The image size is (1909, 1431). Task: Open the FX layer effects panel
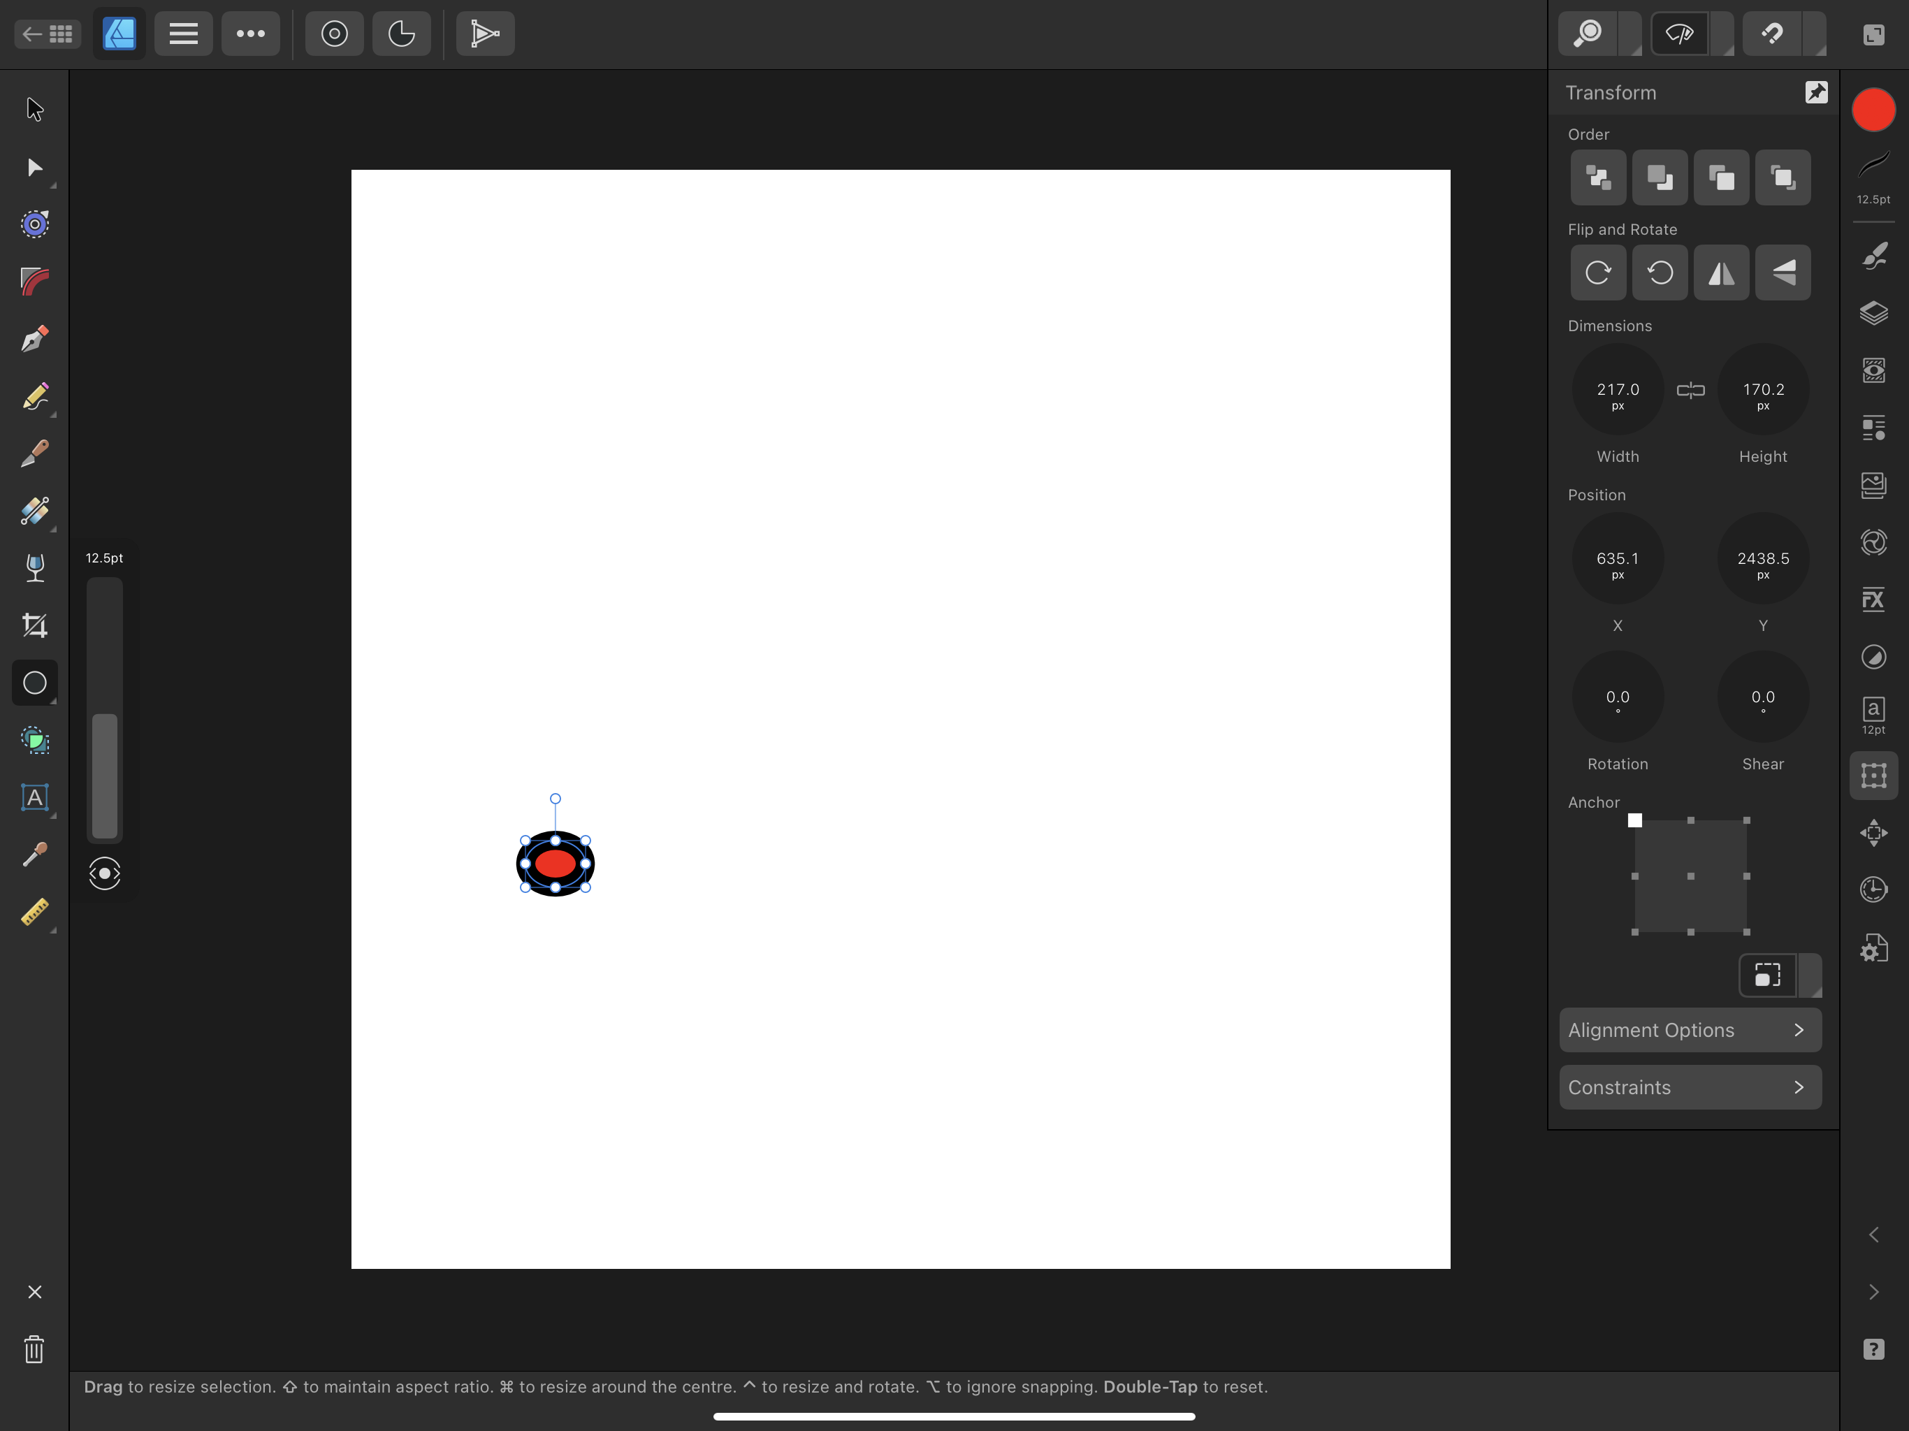pos(1873,600)
